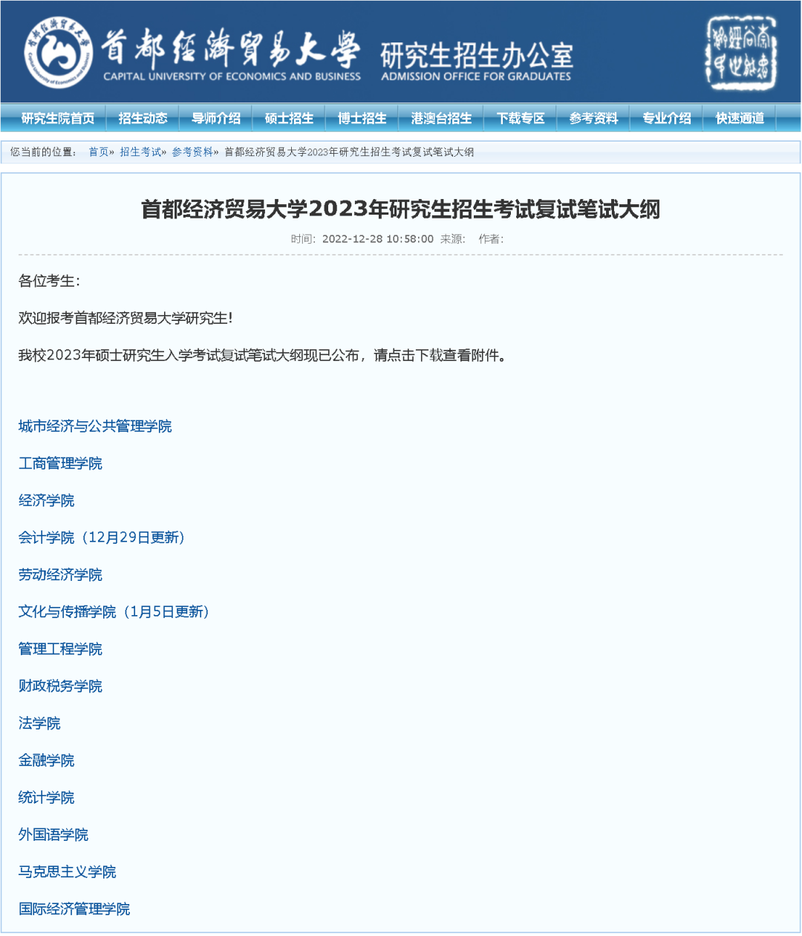Open the 研究生院首页 menu item
802x936 pixels.
point(58,118)
